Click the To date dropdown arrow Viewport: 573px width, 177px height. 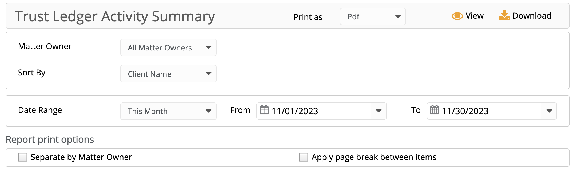click(x=549, y=111)
